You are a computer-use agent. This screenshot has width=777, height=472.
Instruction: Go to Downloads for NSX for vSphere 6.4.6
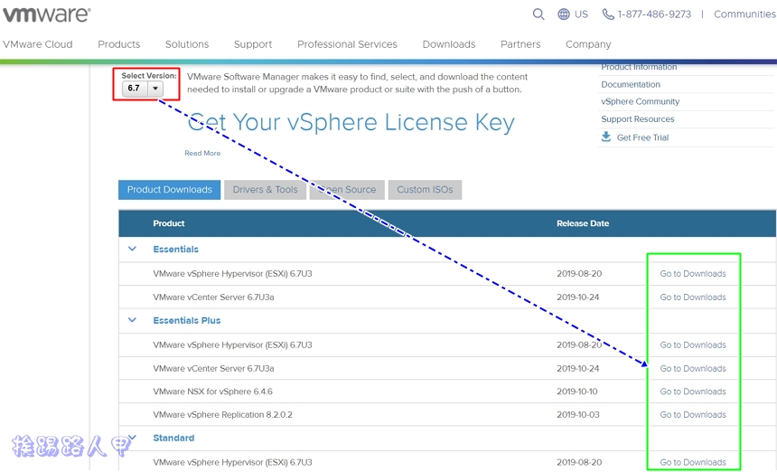[693, 392]
